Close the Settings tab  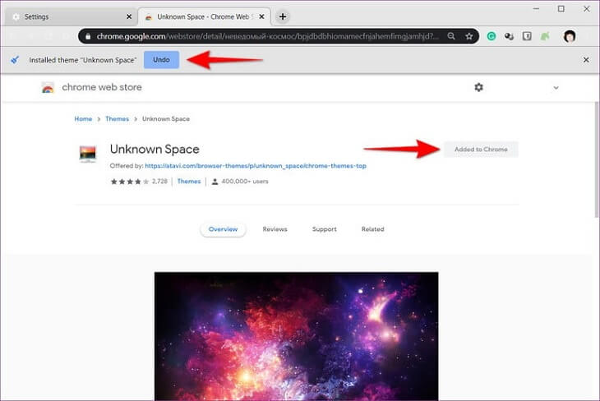[127, 16]
